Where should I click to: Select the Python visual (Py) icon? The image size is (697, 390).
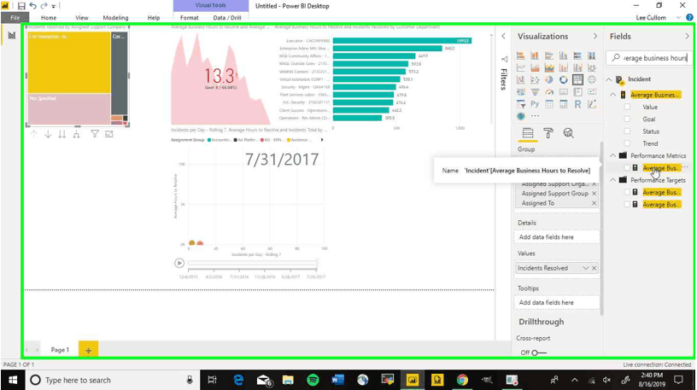pyautogui.click(x=535, y=104)
